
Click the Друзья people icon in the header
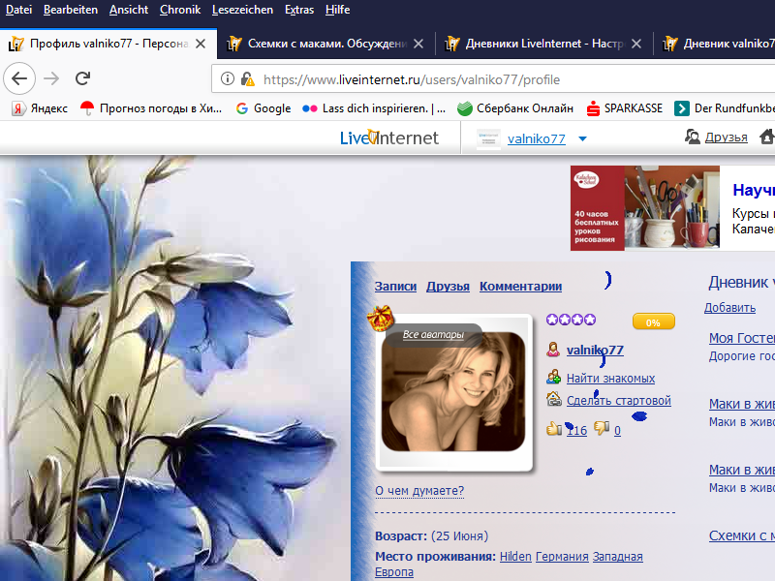coord(692,137)
